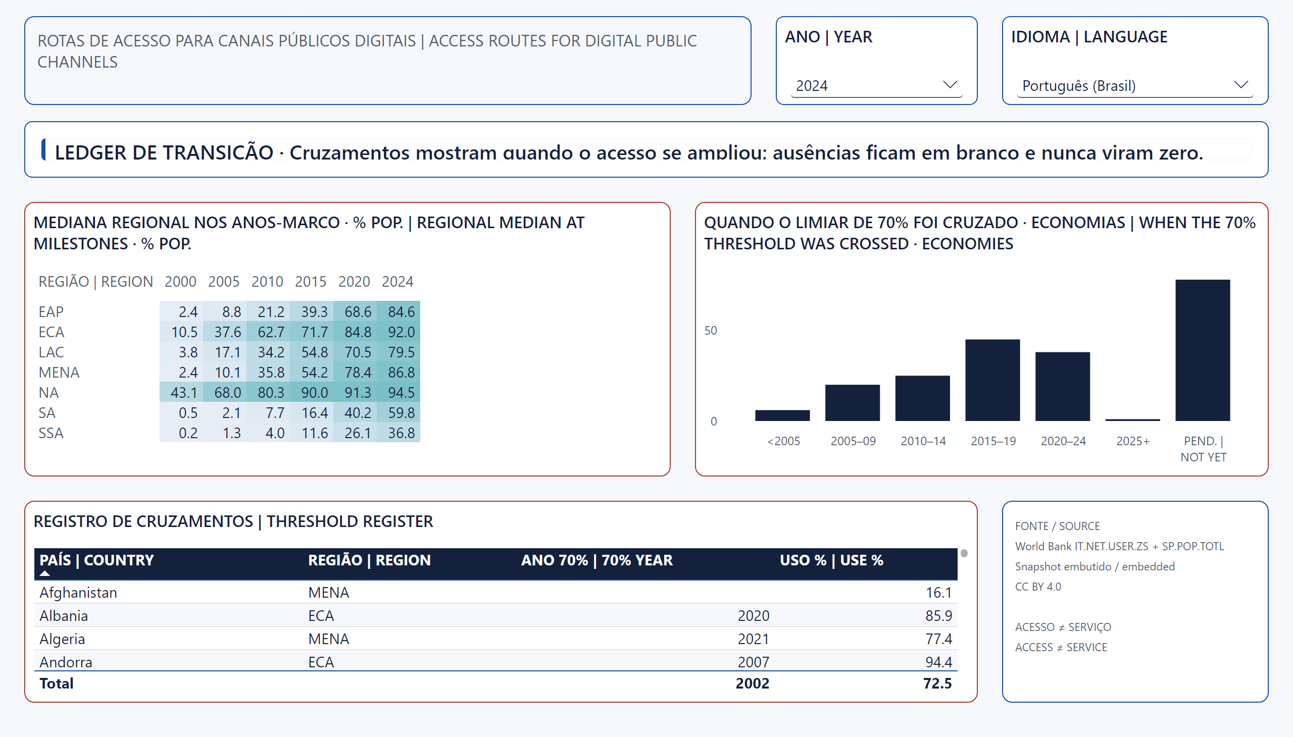Image resolution: width=1293 pixels, height=737 pixels.
Task: Sort by Uso % | Use % header
Action: [831, 560]
